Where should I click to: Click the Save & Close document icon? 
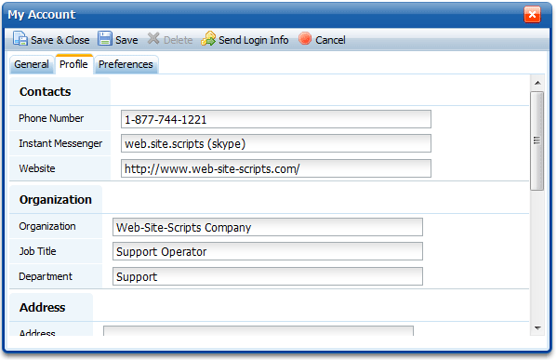(x=20, y=39)
